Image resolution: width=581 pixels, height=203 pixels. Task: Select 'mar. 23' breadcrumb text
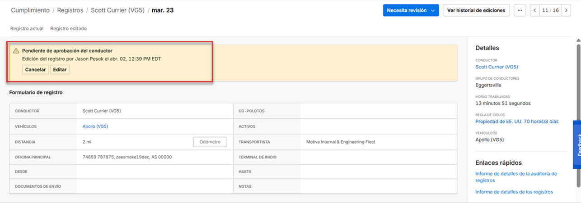(x=163, y=10)
